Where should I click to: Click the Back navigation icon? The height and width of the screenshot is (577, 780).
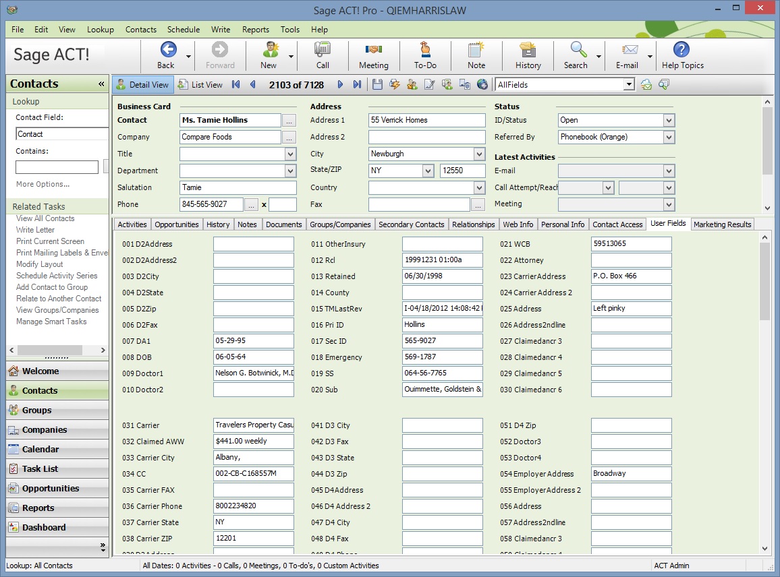[x=167, y=50]
